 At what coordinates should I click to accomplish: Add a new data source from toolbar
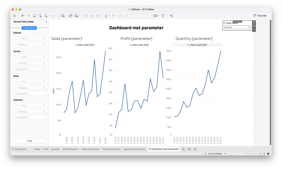point(40,16)
